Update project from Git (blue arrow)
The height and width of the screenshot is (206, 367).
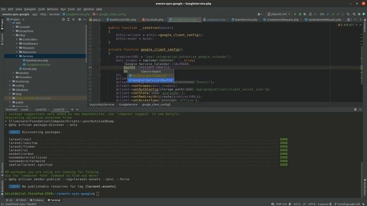point(328,14)
